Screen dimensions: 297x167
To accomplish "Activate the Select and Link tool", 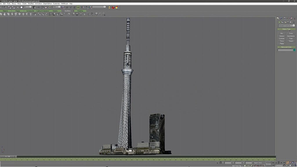I will [x=10, y=7].
